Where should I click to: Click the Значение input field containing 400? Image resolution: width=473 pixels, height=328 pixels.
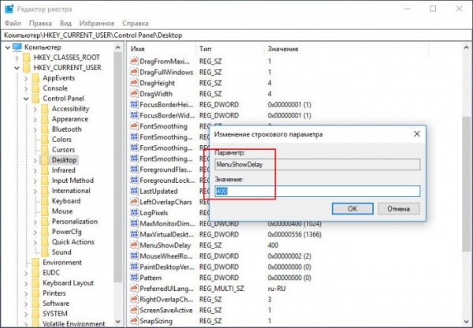(x=317, y=192)
